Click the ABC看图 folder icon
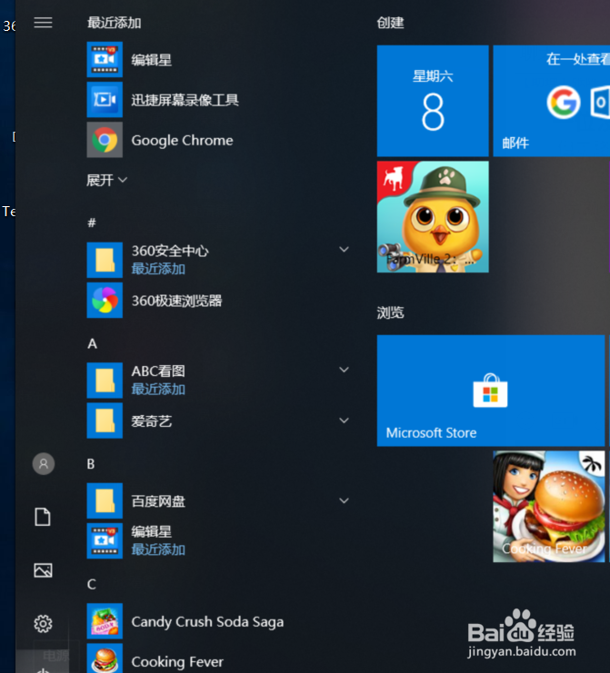The height and width of the screenshot is (673, 610). click(105, 381)
